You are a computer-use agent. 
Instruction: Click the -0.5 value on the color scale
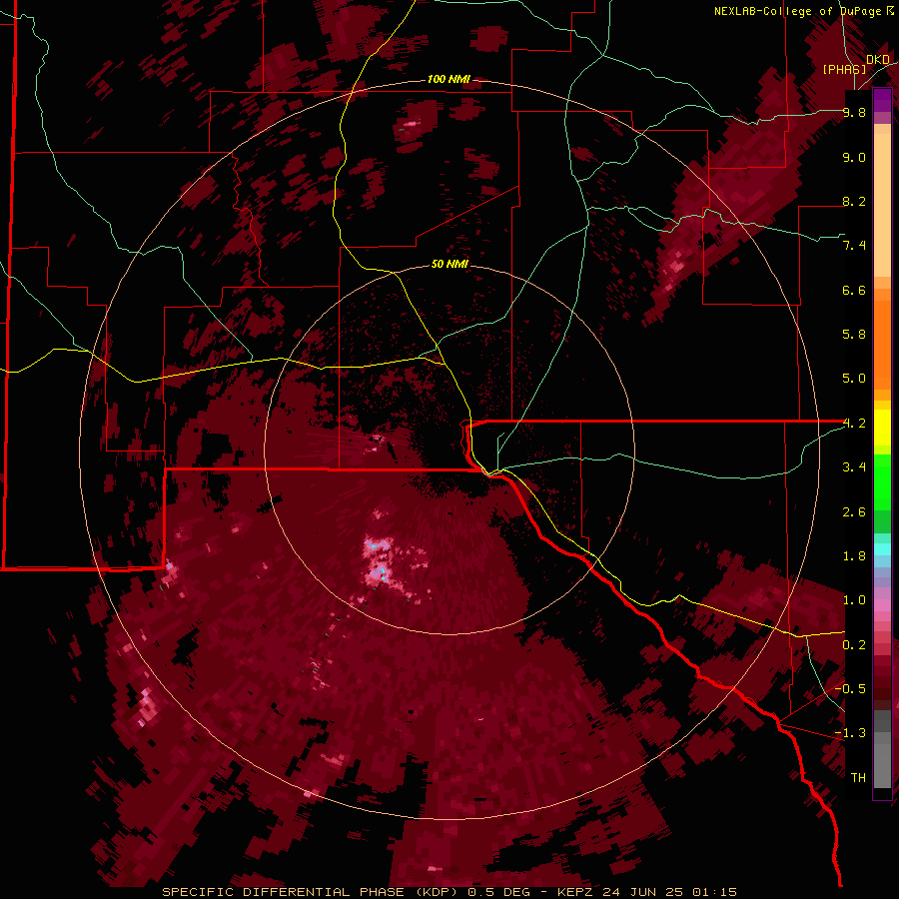(x=850, y=689)
